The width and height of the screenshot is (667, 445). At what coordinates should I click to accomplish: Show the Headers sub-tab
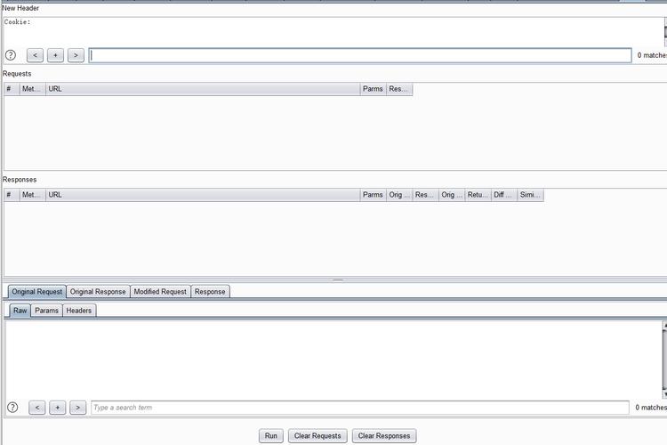tap(79, 311)
